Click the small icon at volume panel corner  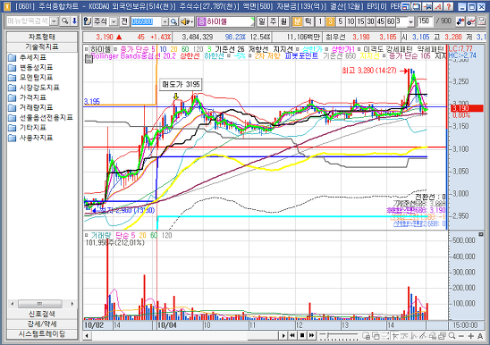(x=481, y=234)
